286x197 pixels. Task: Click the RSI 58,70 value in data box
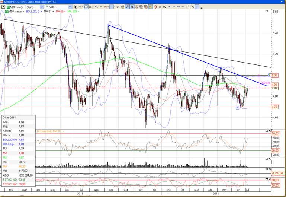coord(22,162)
